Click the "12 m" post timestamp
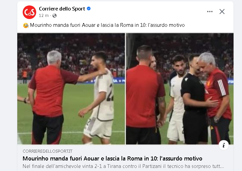242x171 pixels. [44, 16]
